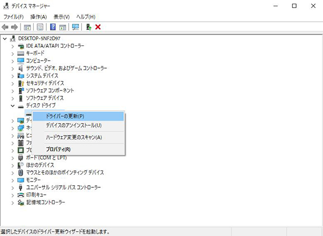The image size is (323, 236).
Task: Open the 表示(V) menu
Action: click(x=61, y=17)
